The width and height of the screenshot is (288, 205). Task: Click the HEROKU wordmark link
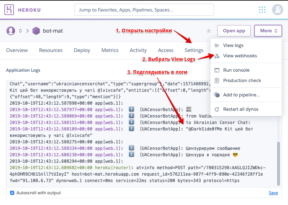[x=29, y=10]
